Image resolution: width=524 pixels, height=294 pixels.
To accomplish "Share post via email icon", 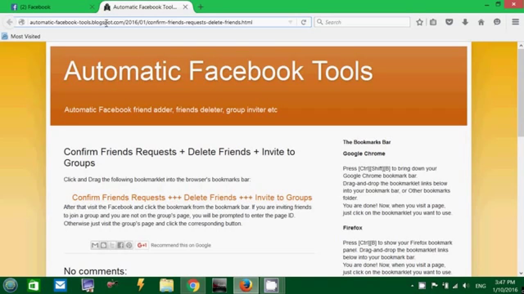I will pyautogui.click(x=95, y=245).
